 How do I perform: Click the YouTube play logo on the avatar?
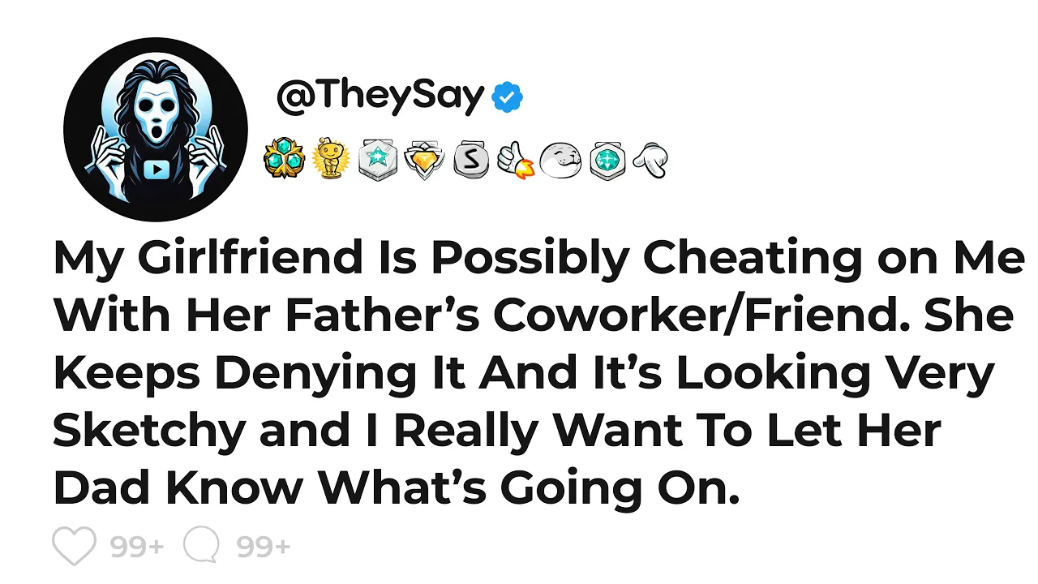[x=155, y=169]
